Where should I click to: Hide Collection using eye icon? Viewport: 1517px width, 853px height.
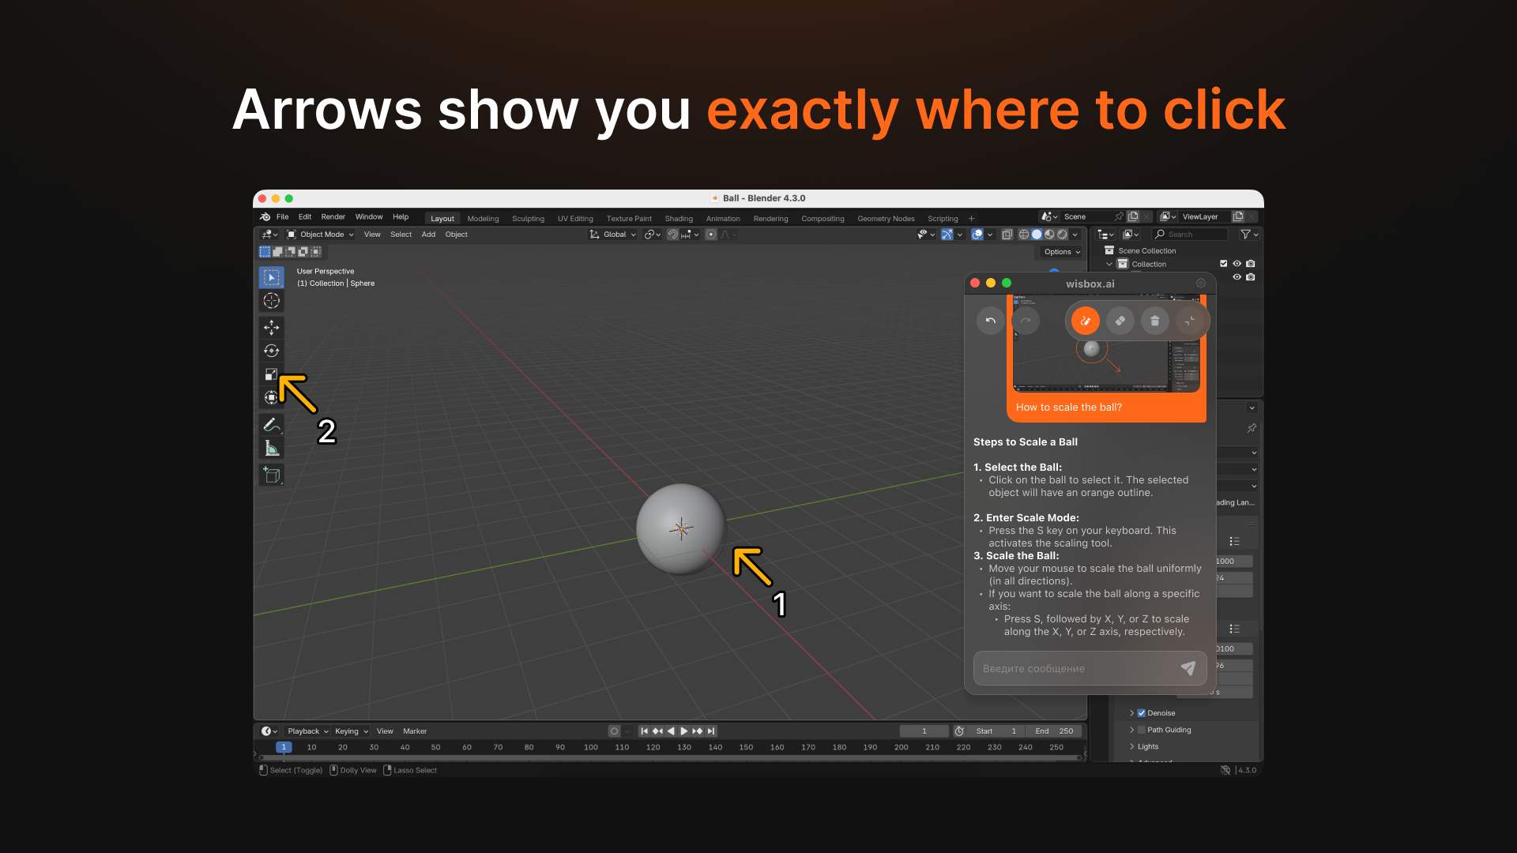pos(1237,264)
